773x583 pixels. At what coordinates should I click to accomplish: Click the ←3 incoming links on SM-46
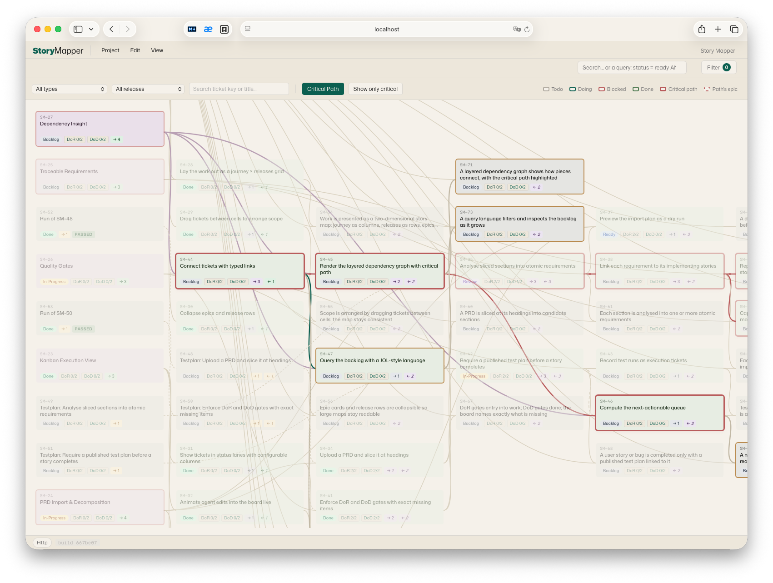pos(690,424)
